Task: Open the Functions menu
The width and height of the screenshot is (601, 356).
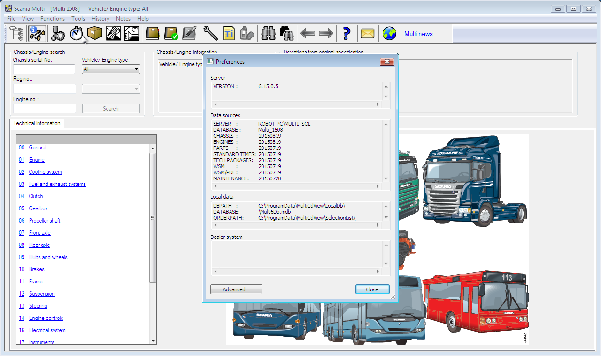Action: pos(53,19)
